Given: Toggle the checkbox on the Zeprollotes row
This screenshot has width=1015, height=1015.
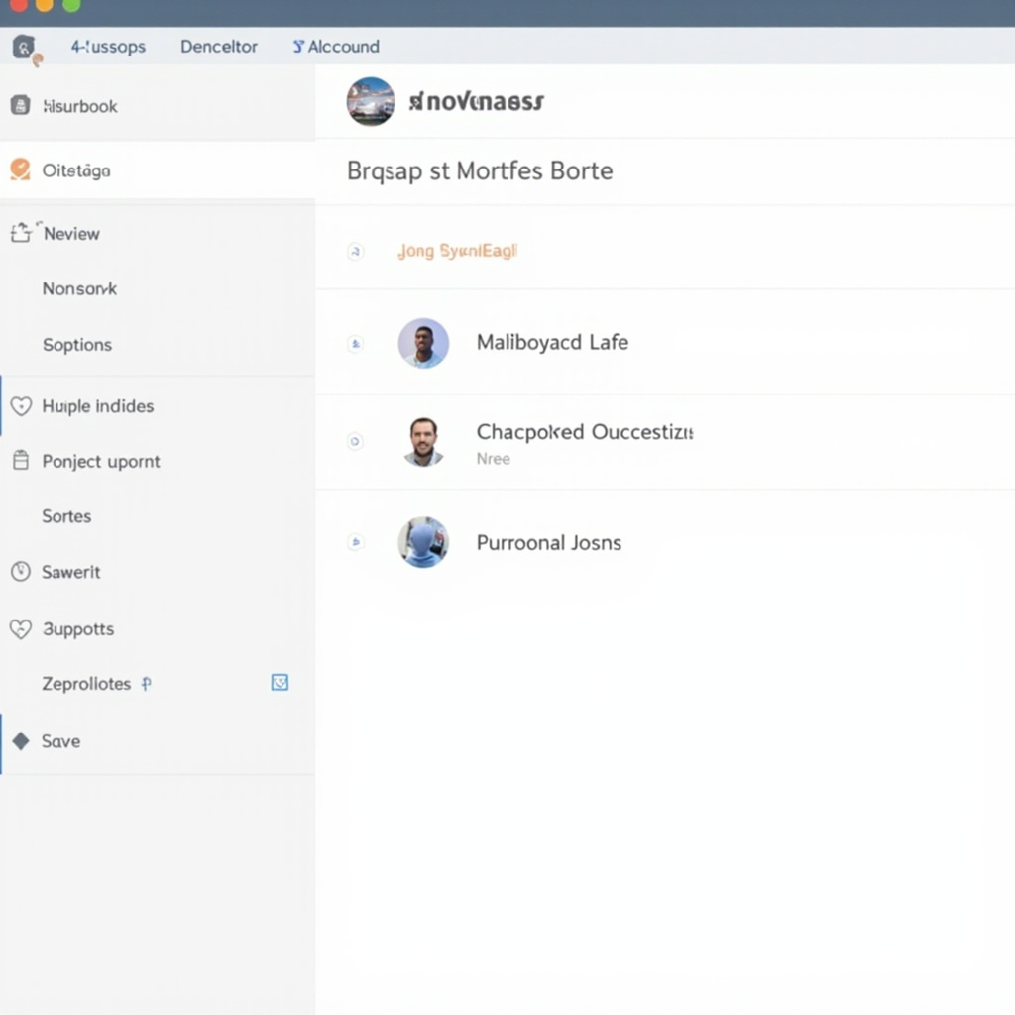Looking at the screenshot, I should click(280, 682).
